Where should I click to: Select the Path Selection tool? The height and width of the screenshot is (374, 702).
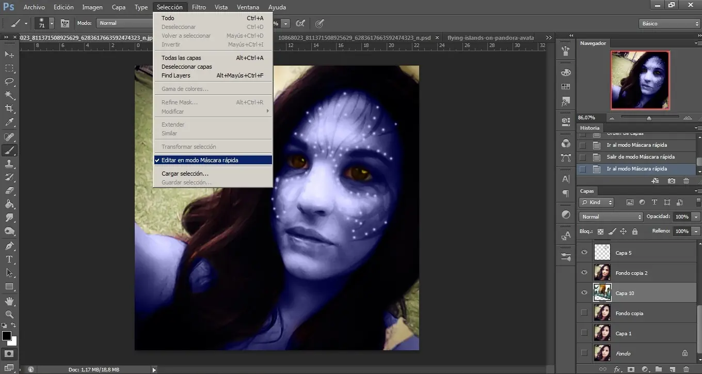tap(9, 273)
